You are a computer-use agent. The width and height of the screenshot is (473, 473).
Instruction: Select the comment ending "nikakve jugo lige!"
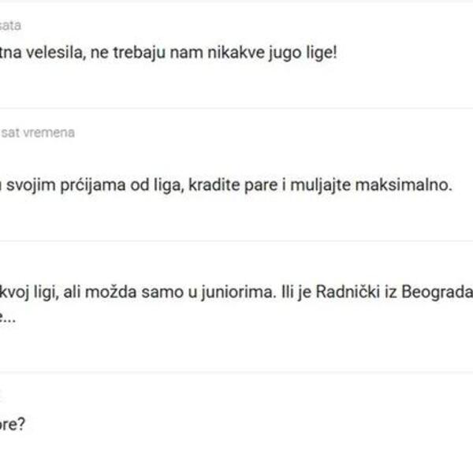173,54
